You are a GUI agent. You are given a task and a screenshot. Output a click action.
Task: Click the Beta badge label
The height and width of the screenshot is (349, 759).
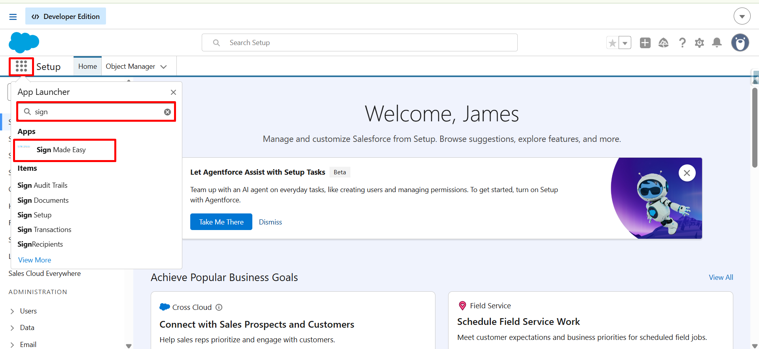[x=340, y=172]
